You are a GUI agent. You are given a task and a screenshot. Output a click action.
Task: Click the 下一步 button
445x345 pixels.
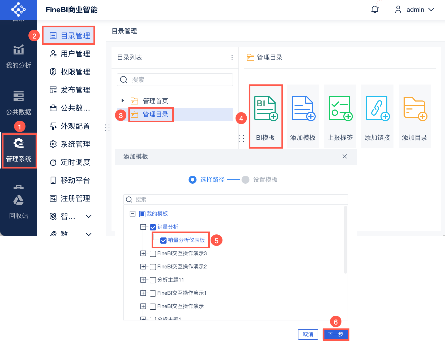336,334
